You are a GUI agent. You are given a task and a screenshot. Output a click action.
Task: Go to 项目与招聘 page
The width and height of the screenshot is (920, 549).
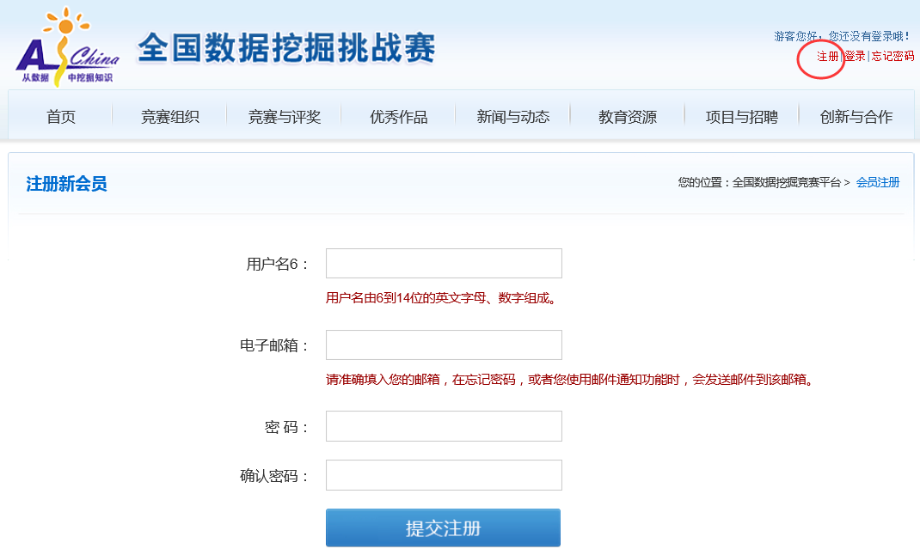(742, 117)
